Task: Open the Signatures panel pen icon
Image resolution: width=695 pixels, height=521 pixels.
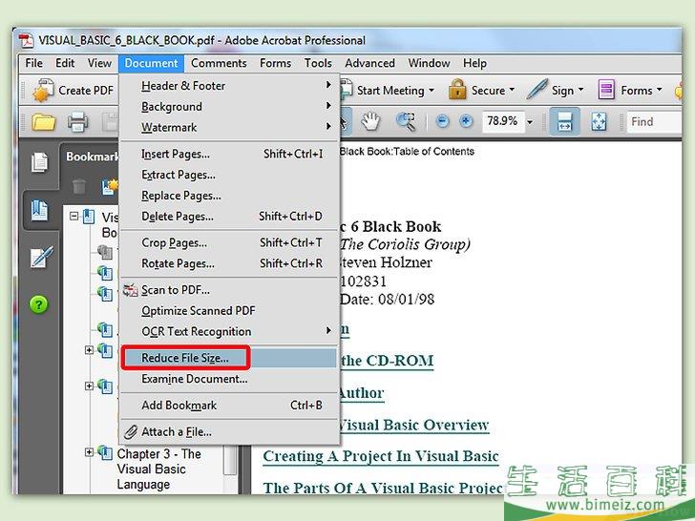Action: coord(39,258)
